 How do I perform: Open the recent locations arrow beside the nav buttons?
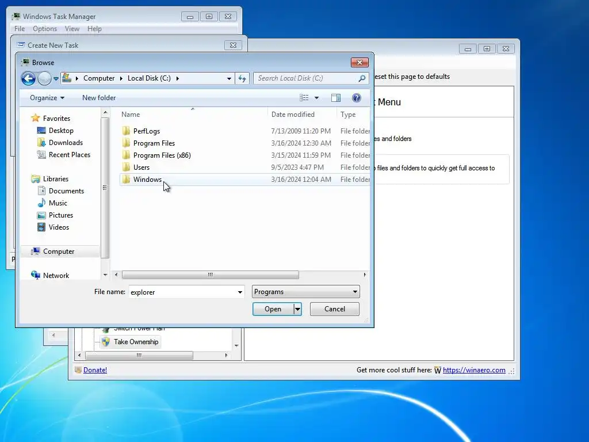click(56, 78)
